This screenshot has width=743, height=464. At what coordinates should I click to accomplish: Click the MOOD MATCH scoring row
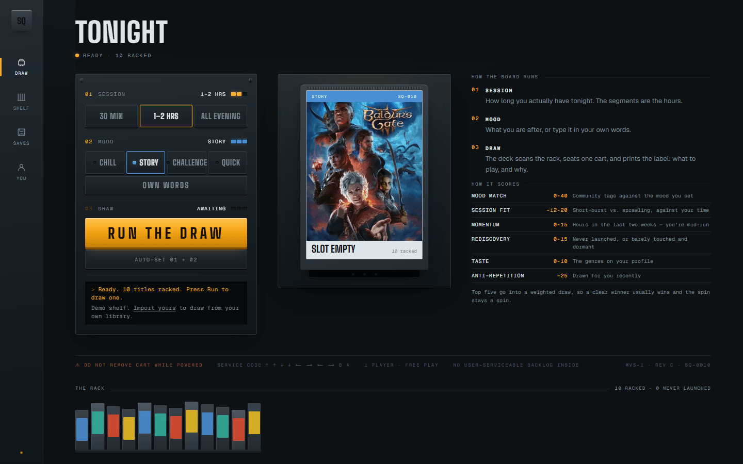click(x=591, y=196)
